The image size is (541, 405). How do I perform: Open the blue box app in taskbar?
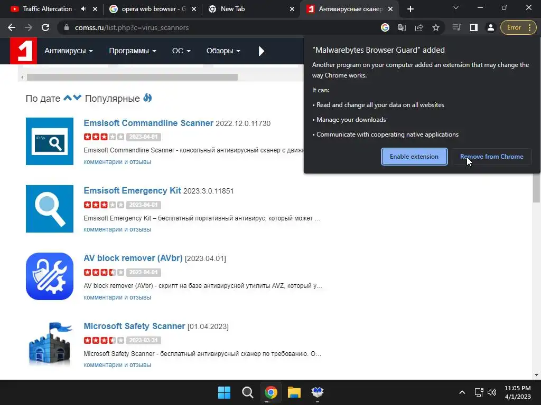coord(318,392)
